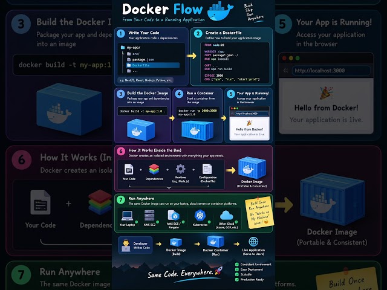Image resolution: width=387 pixels, height=290 pixels.
Task: Click the Your Code document icon in step 6
Action: point(129,169)
